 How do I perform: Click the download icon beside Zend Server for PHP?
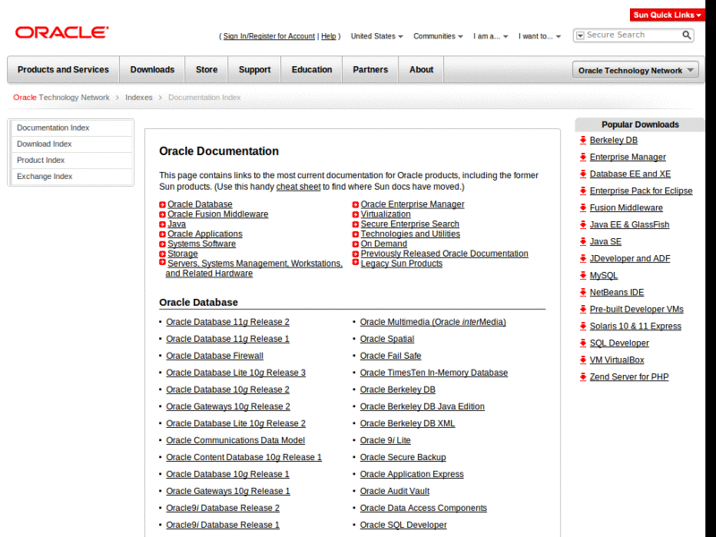pos(584,377)
